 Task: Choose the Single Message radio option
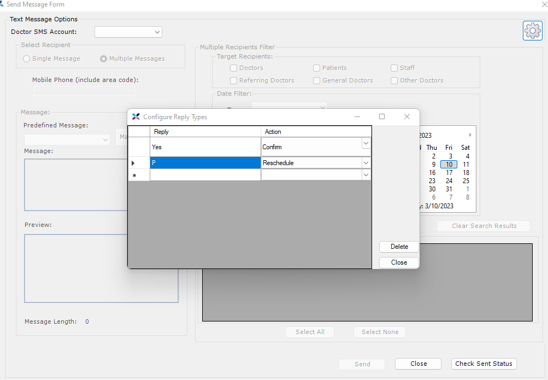click(x=26, y=59)
